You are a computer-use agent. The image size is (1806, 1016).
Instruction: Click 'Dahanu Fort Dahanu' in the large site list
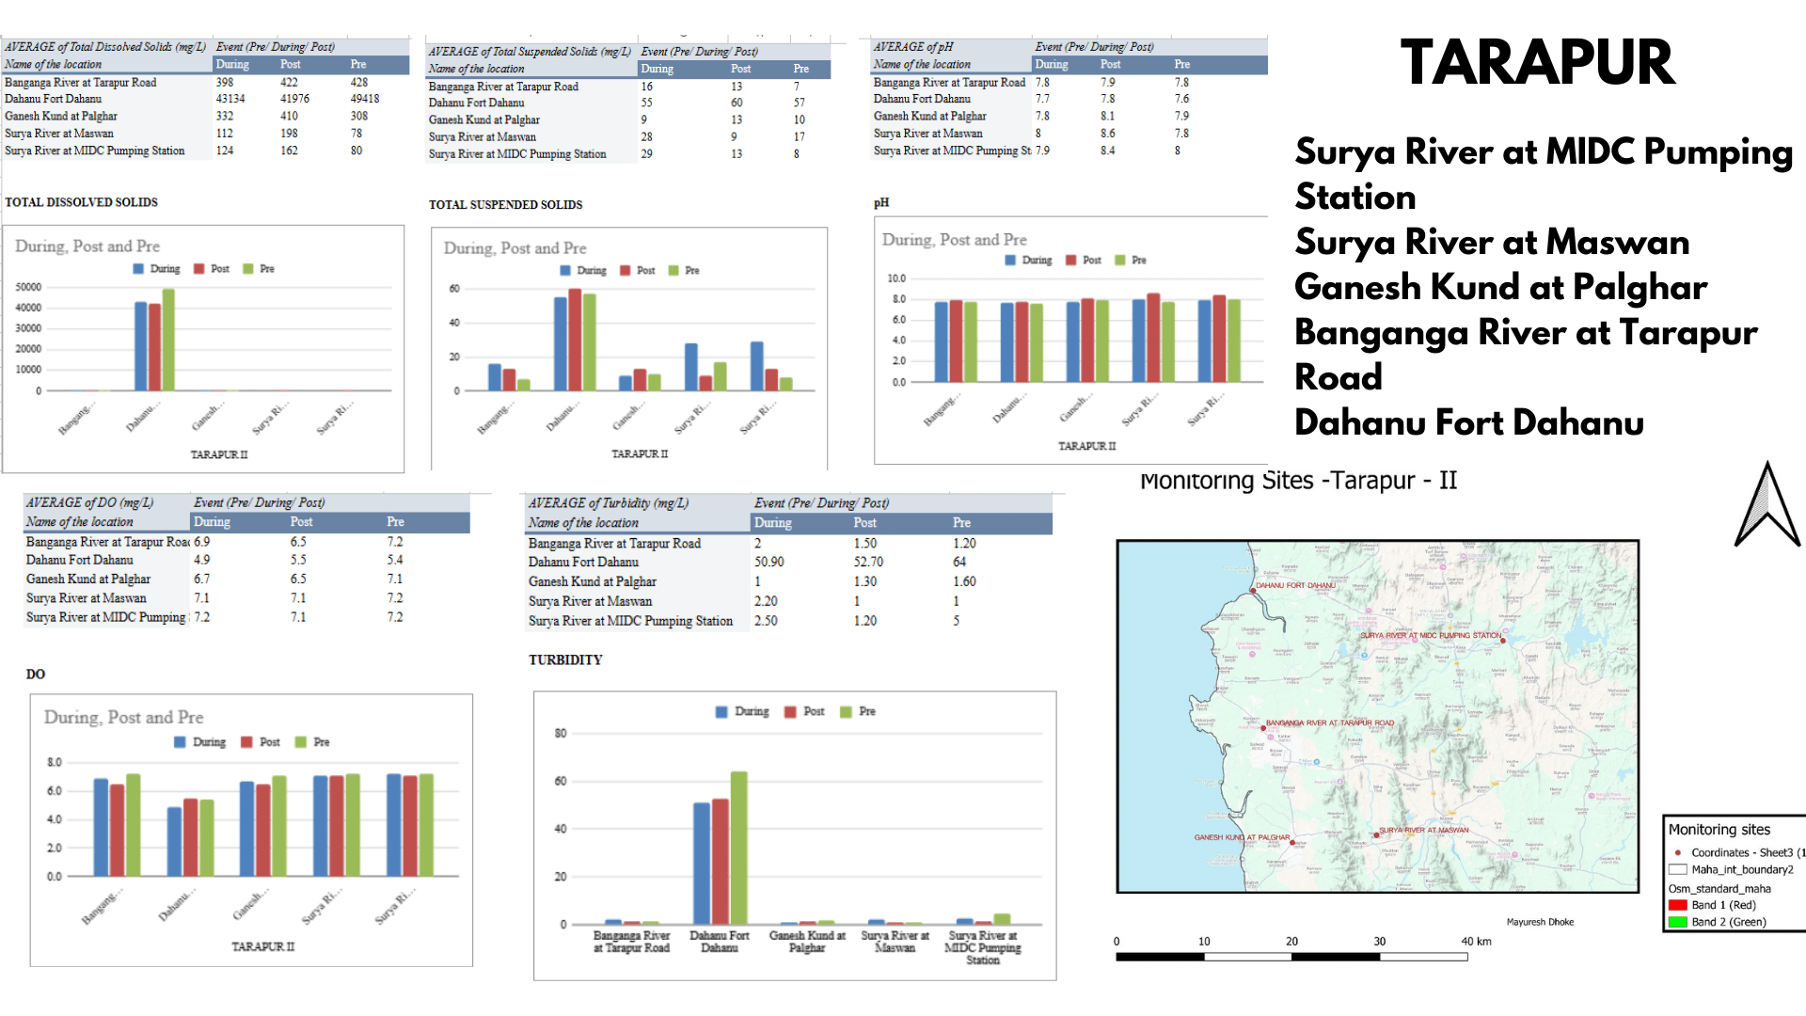(x=1469, y=422)
